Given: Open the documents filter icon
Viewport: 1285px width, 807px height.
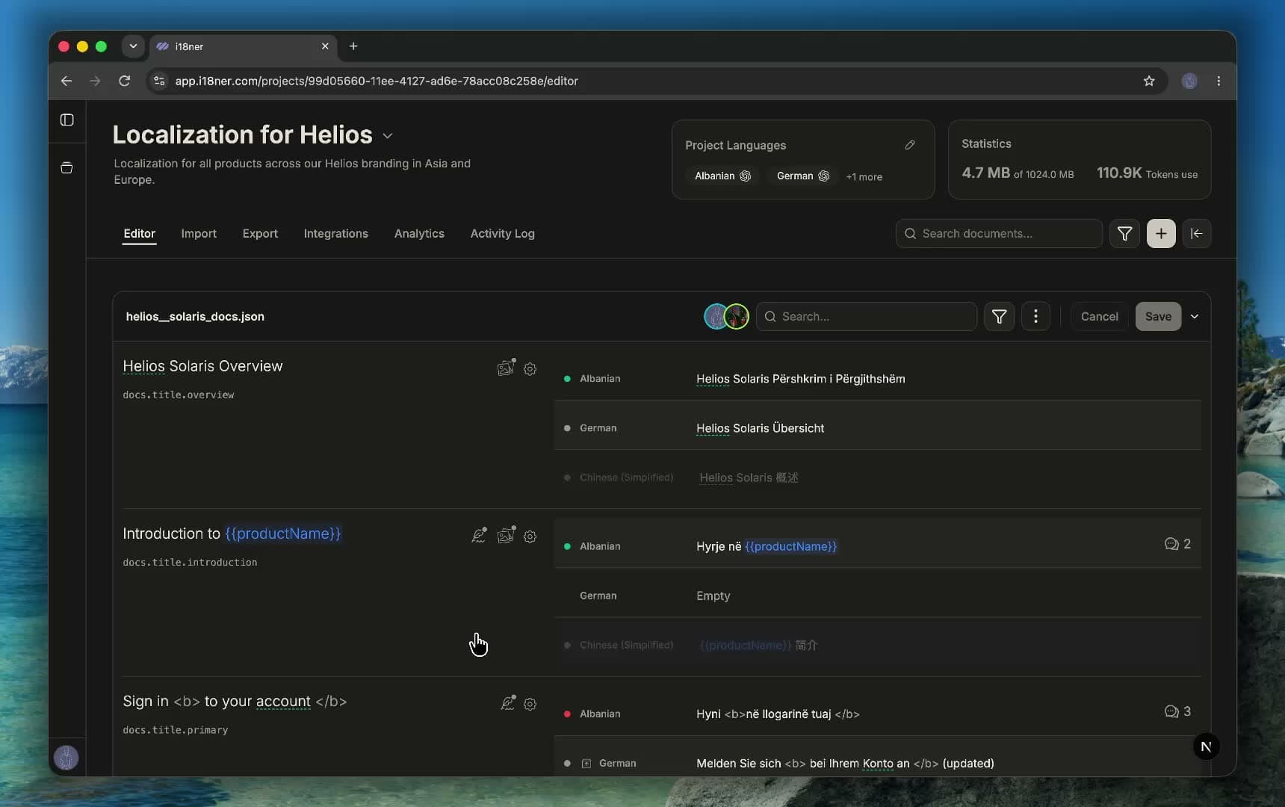Looking at the screenshot, I should [1124, 234].
